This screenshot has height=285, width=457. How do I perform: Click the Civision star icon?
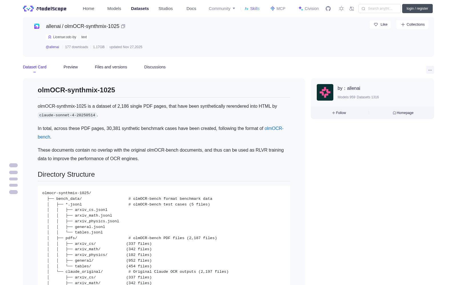click(300, 9)
